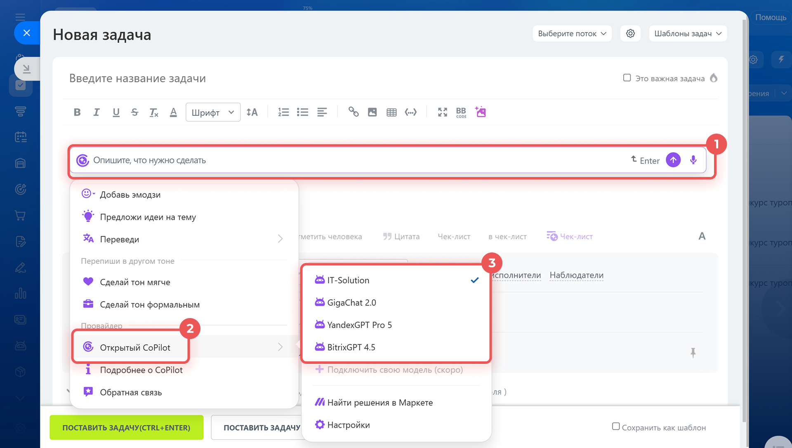Insert a numbered list
The height and width of the screenshot is (448, 792).
click(283, 112)
